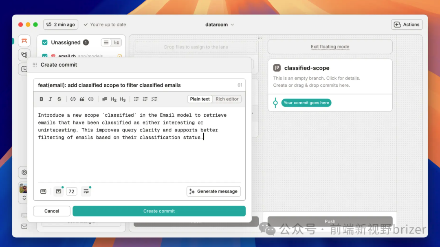Screen dimensions: 440x247
Task: Insert a bulleted list
Action: point(136,99)
